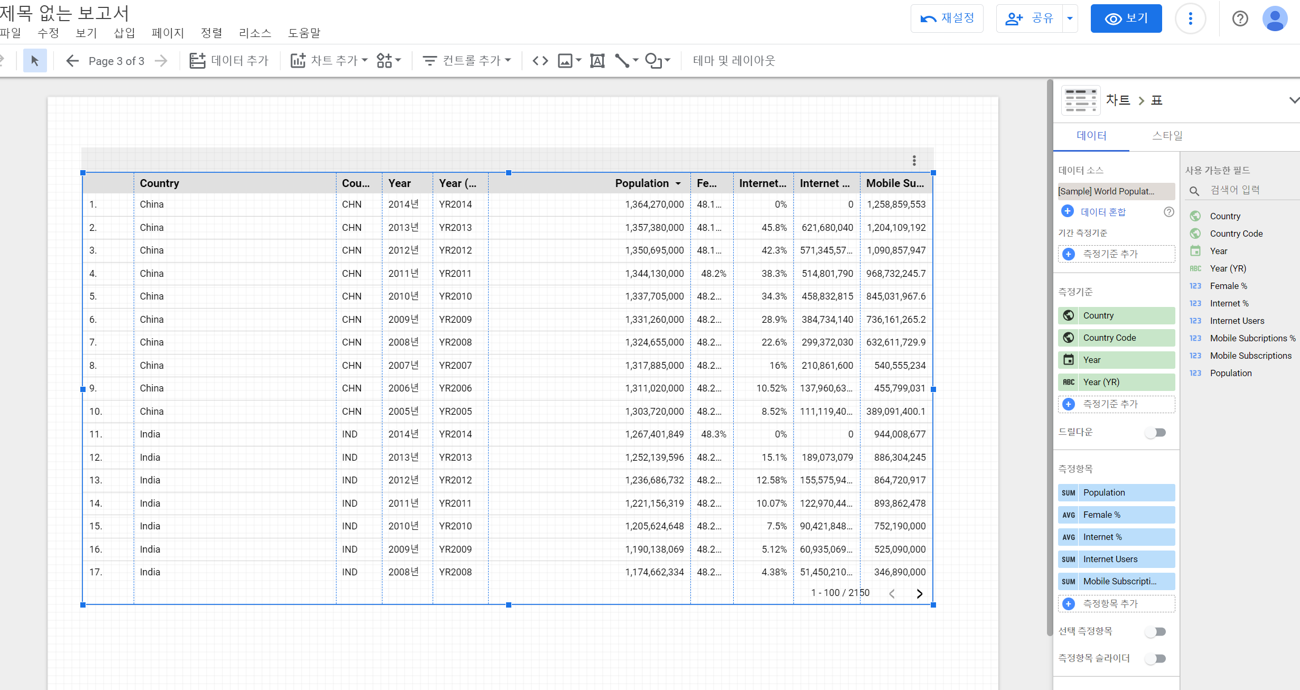
Task: Open the 리소스 menu
Action: (x=255, y=33)
